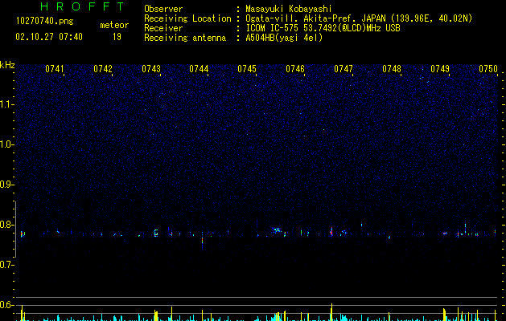Click the 0745 time marker
The image size is (506, 321).
247,69
